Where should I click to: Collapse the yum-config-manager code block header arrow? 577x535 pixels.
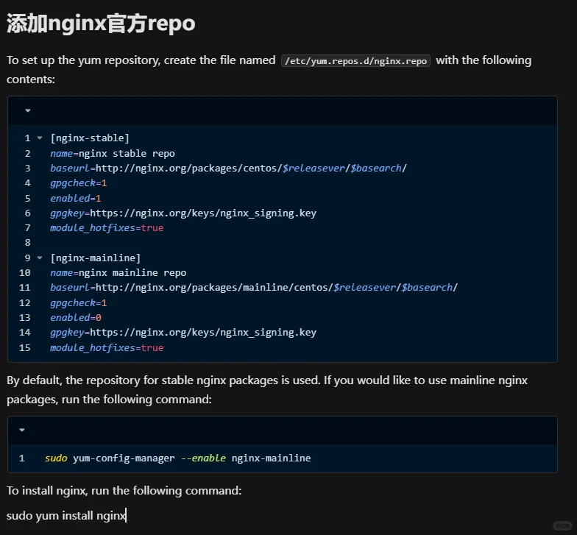22,431
